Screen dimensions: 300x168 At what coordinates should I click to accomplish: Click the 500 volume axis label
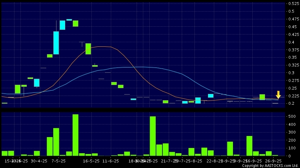pos(291,117)
